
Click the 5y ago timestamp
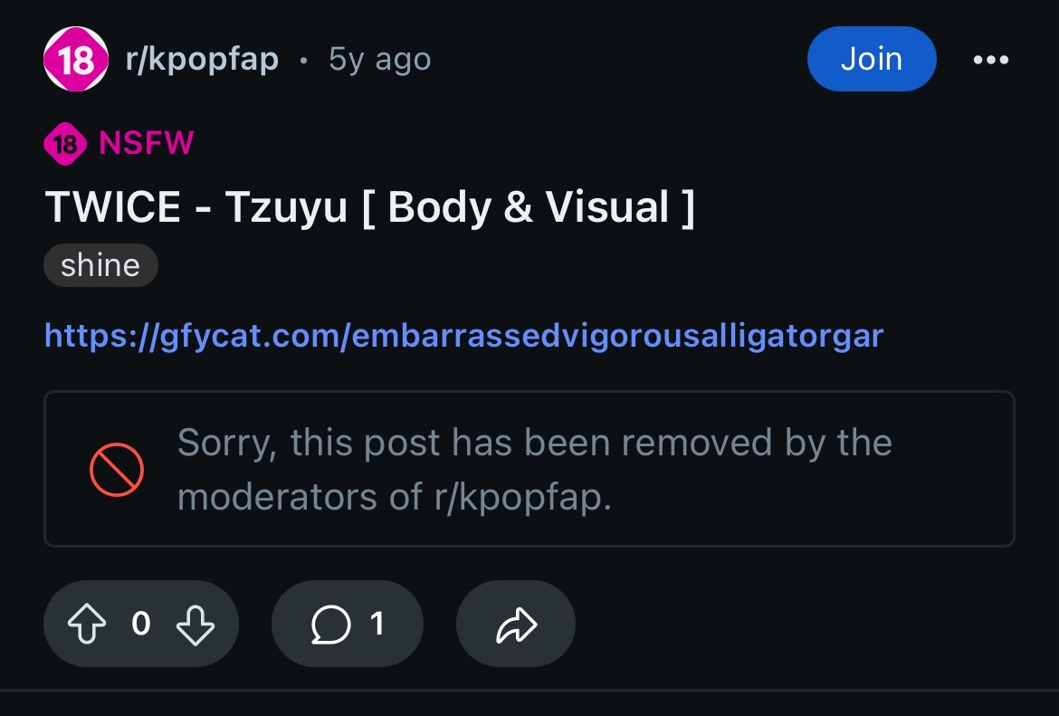click(x=379, y=60)
